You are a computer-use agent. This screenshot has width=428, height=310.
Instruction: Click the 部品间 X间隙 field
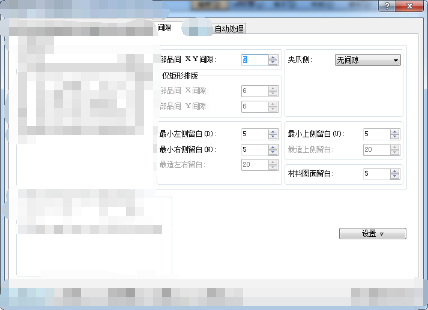[255, 91]
